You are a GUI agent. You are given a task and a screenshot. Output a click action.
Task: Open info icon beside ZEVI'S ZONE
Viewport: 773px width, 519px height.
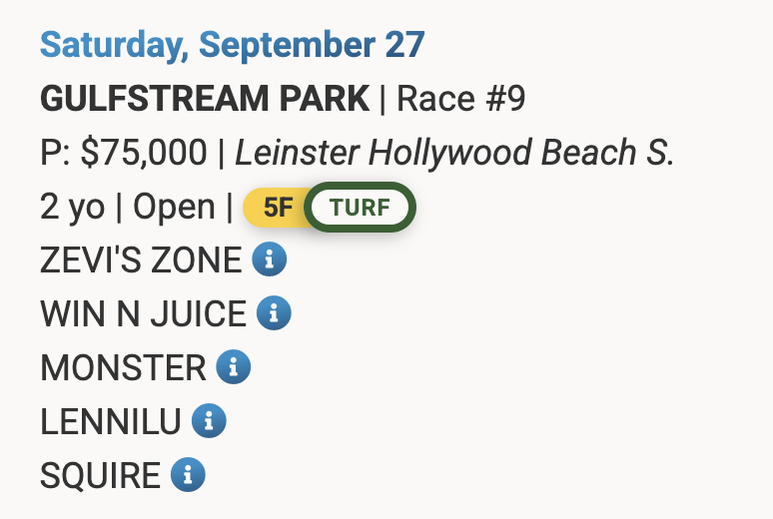270,260
